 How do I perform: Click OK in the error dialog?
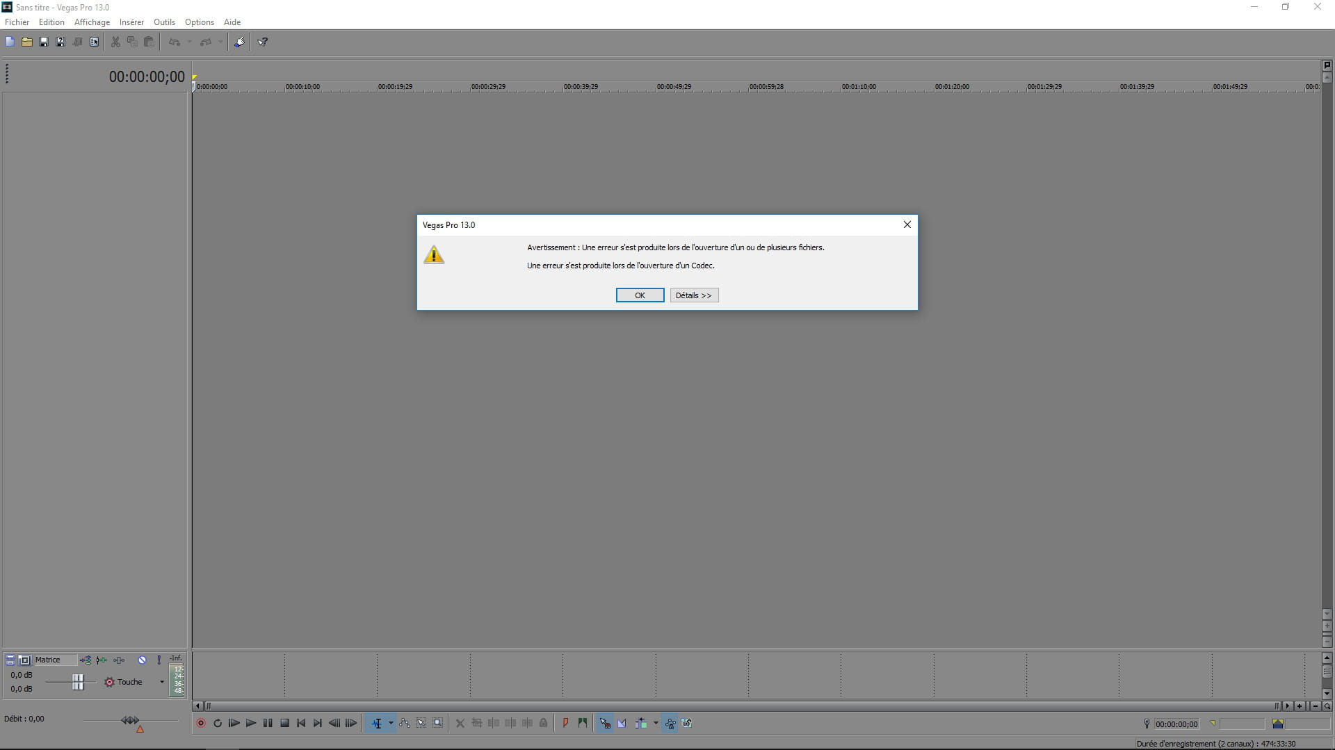640,295
